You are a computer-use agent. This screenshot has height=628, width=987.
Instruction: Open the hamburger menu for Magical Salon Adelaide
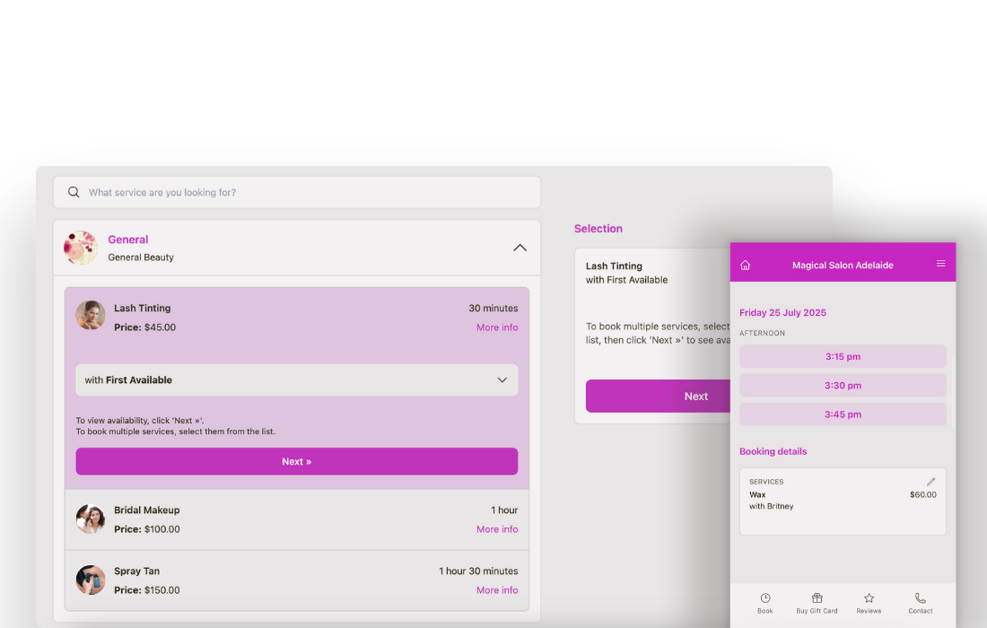click(940, 263)
